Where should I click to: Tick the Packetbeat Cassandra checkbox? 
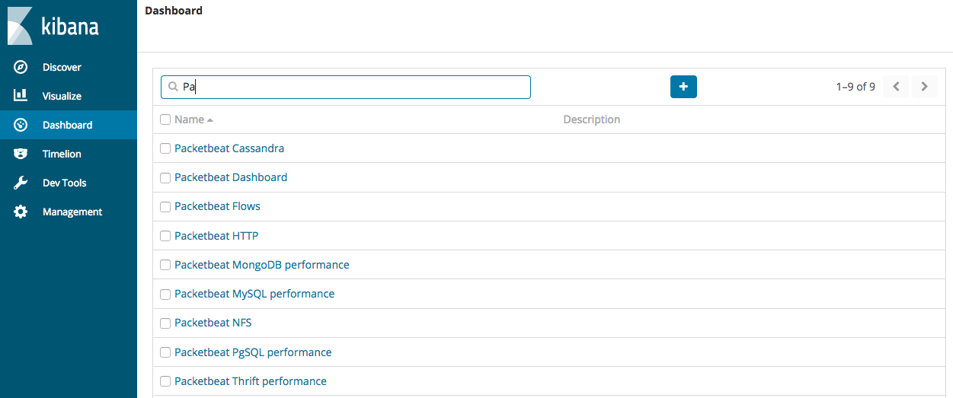[x=165, y=148]
